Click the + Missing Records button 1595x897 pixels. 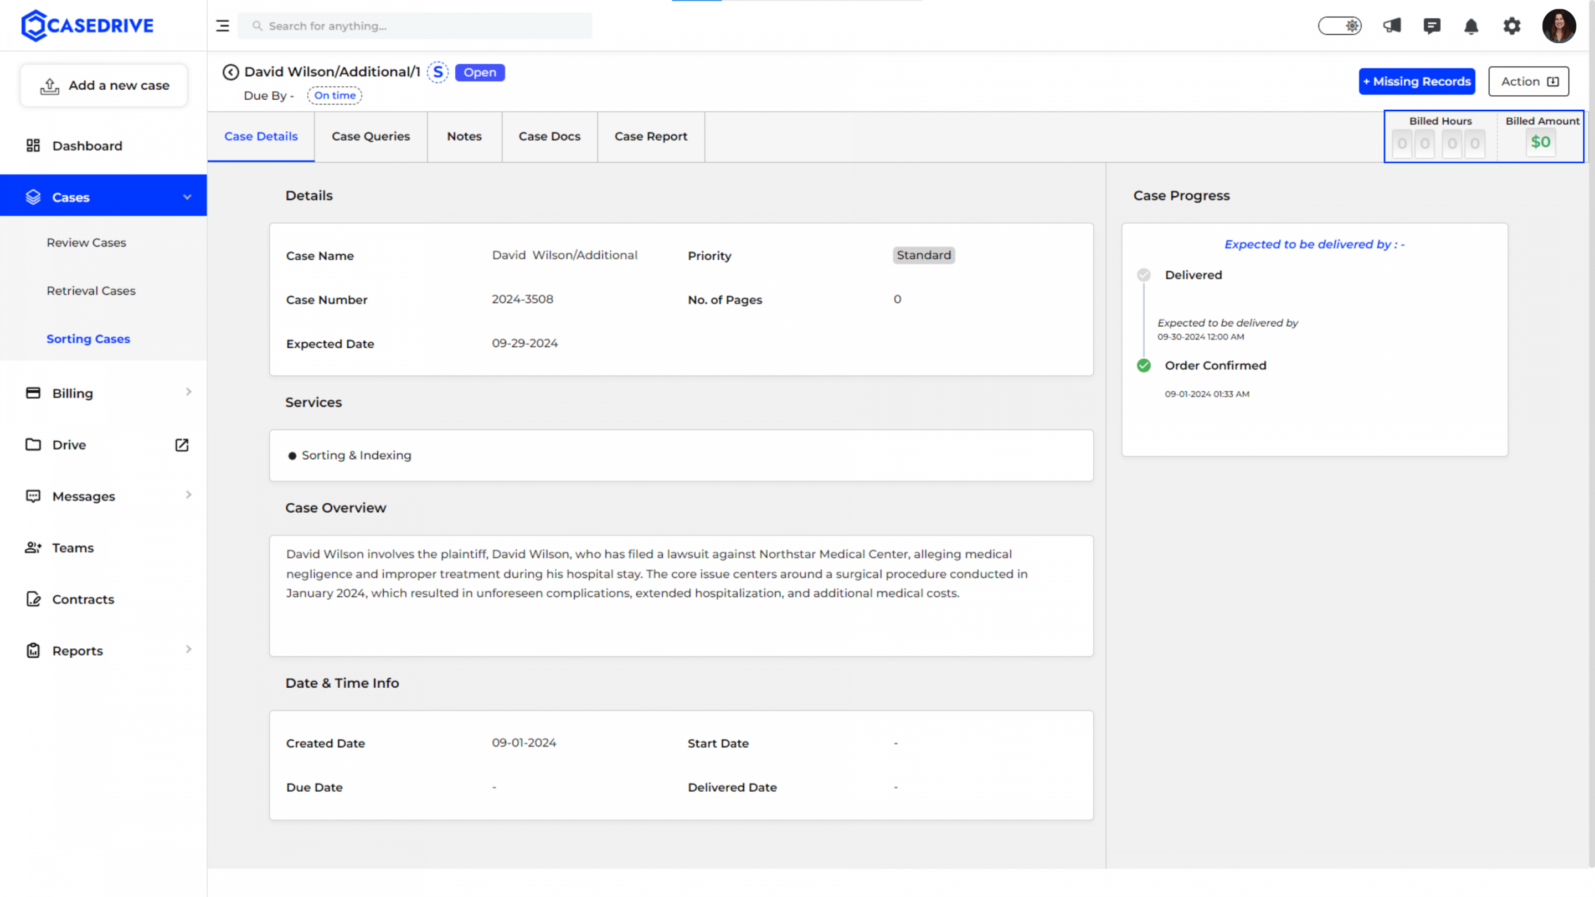[1417, 82]
